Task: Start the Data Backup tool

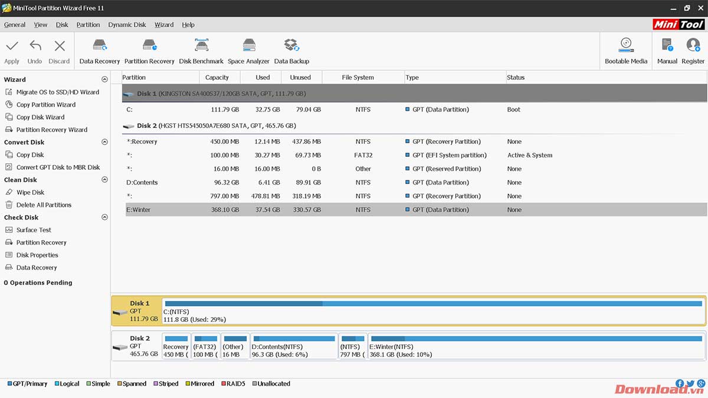Action: click(x=291, y=51)
